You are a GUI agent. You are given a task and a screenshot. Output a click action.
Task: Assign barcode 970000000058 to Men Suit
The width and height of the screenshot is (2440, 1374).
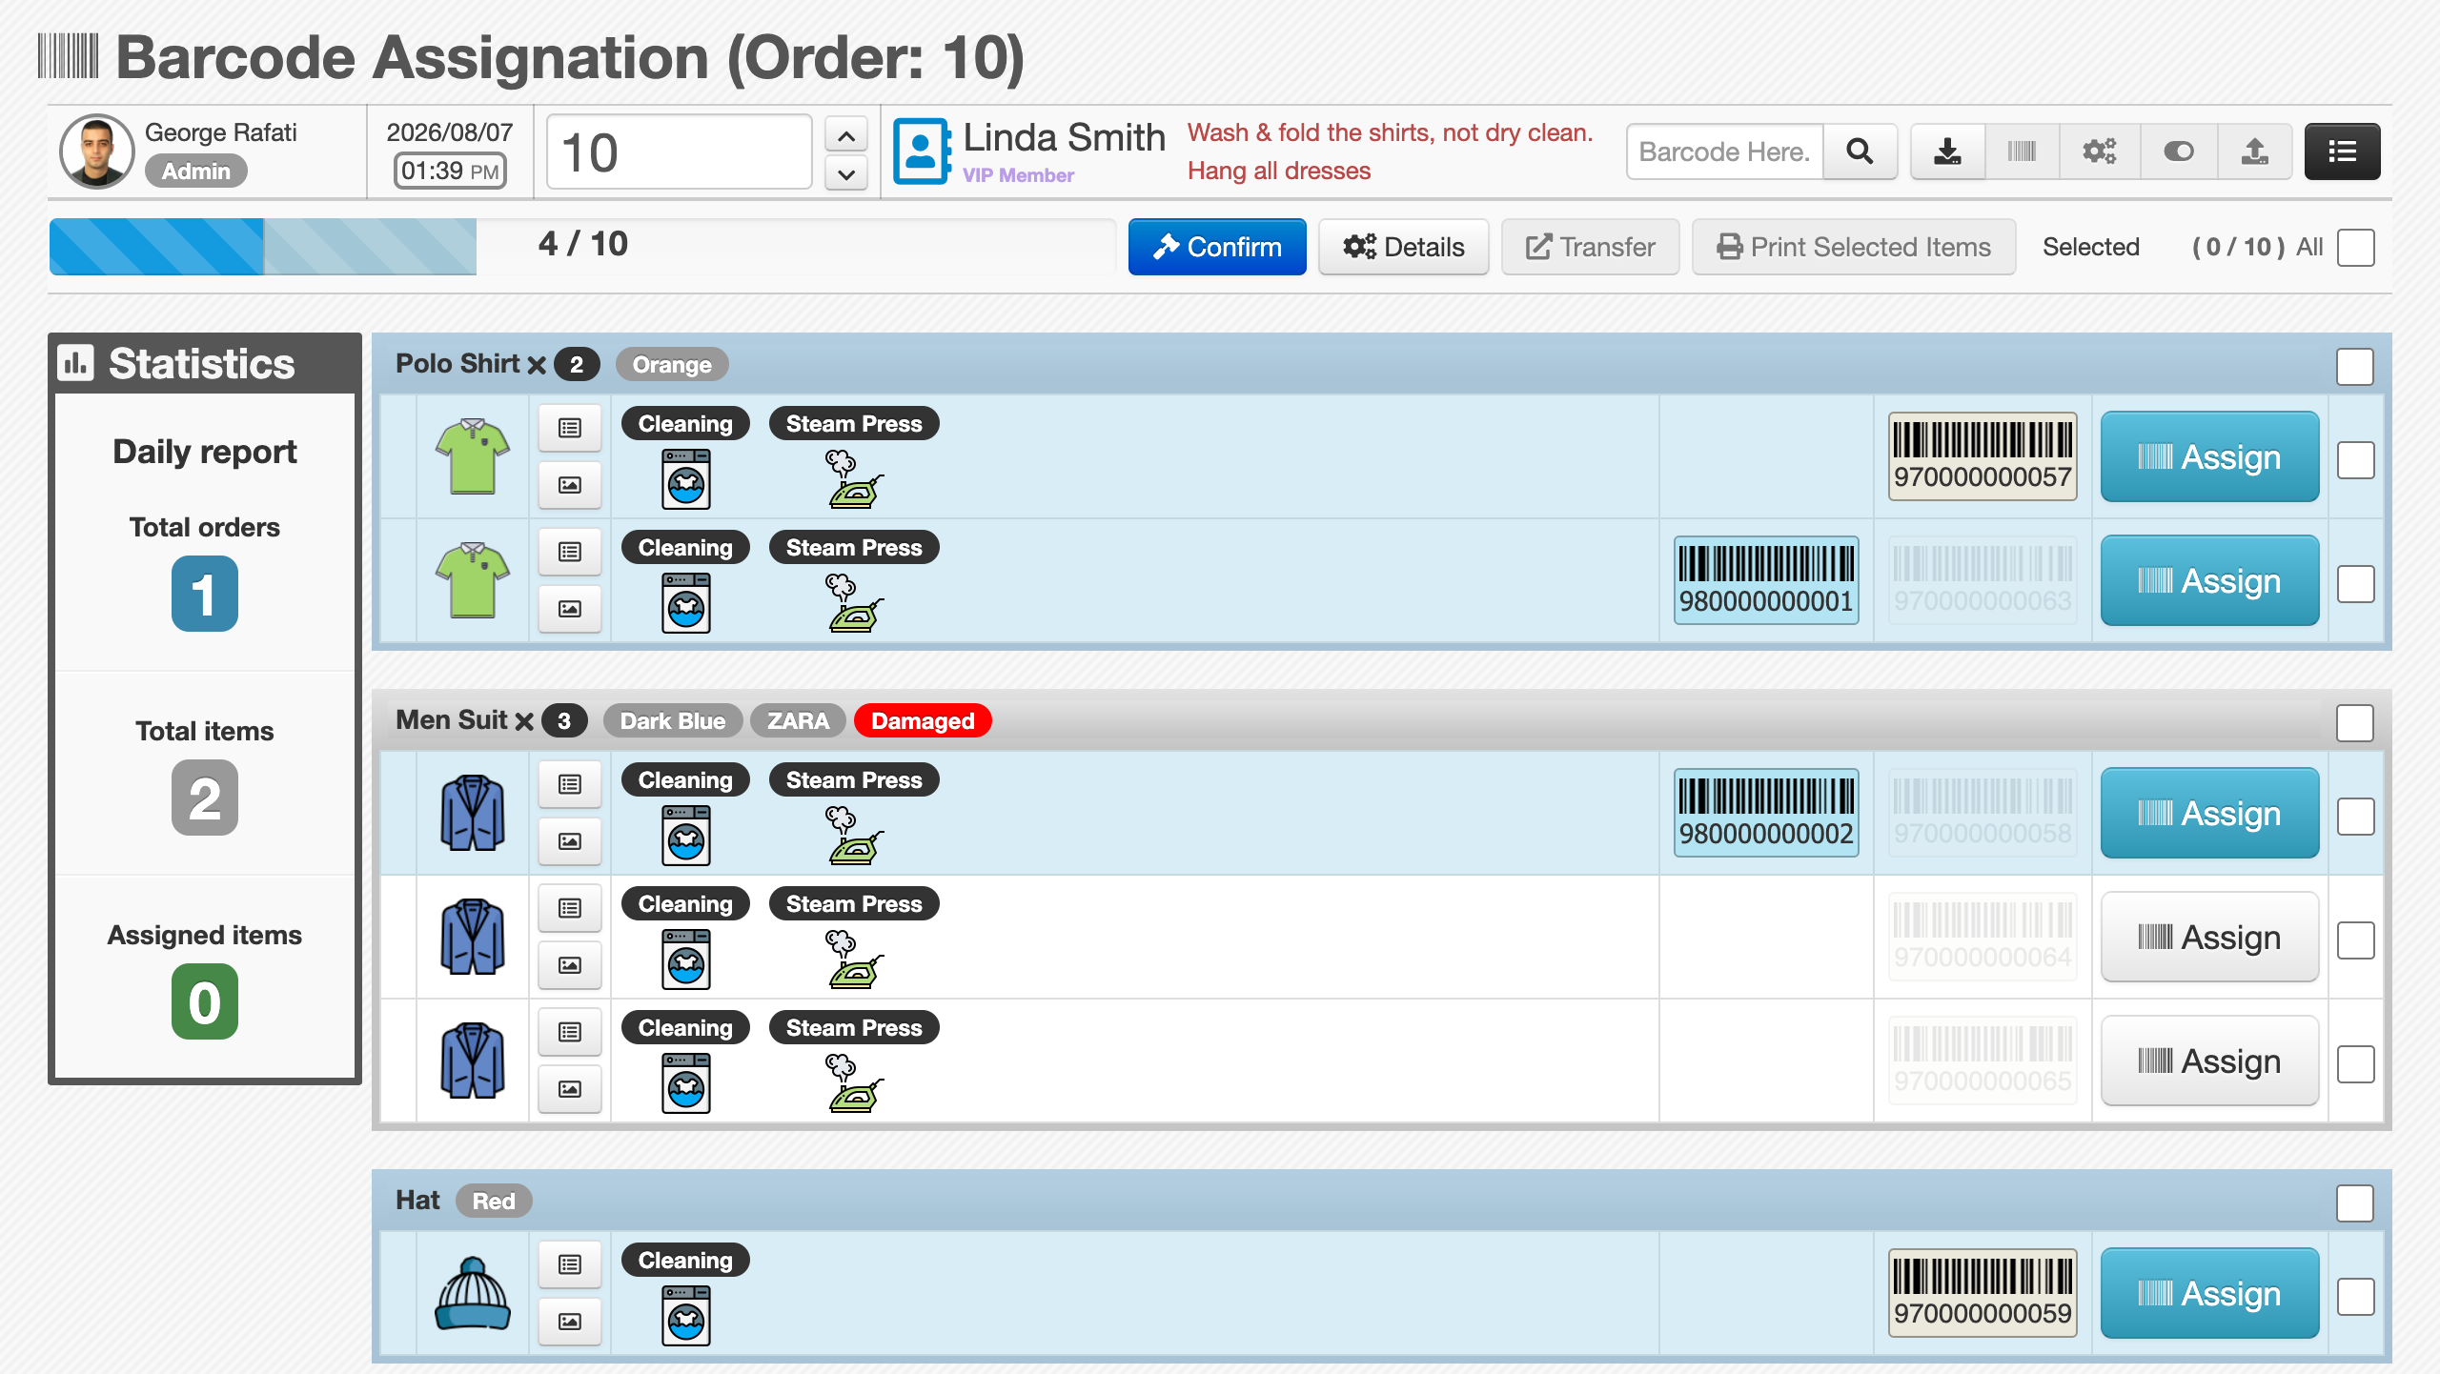[x=2209, y=813]
